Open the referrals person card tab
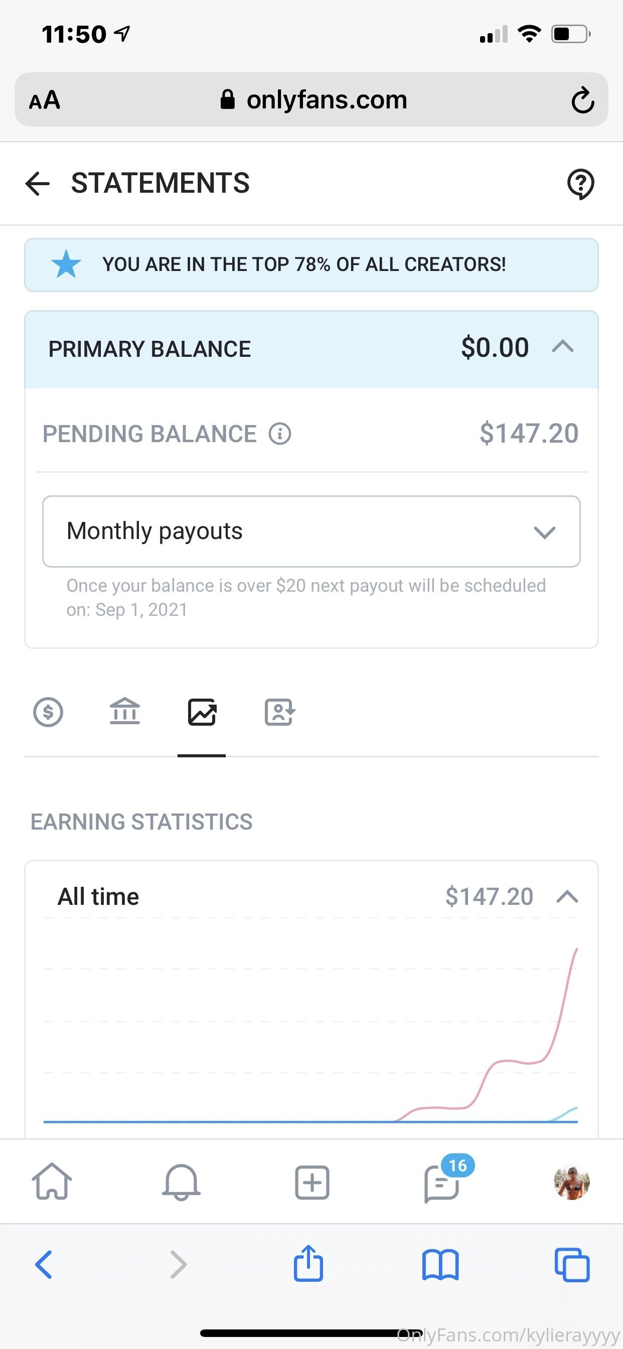The height and width of the screenshot is (1349, 623). point(279,712)
